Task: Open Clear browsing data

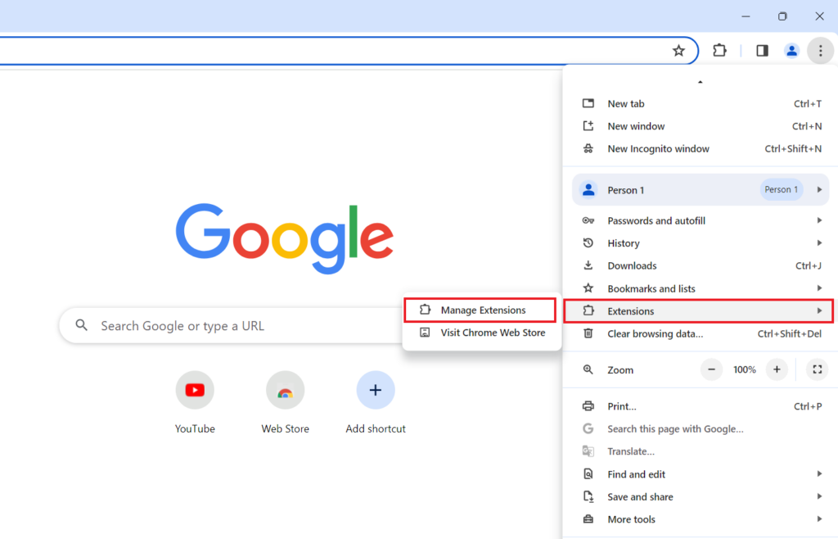Action: (x=701, y=333)
